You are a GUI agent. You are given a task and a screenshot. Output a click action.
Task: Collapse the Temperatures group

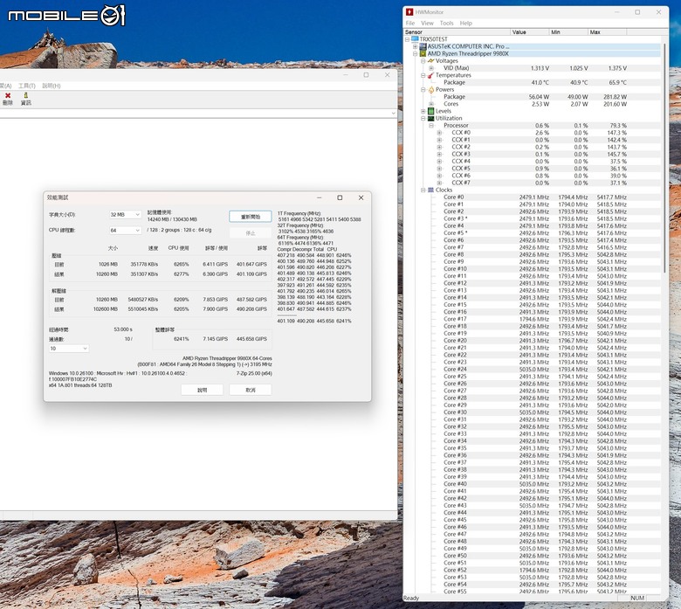[423, 75]
